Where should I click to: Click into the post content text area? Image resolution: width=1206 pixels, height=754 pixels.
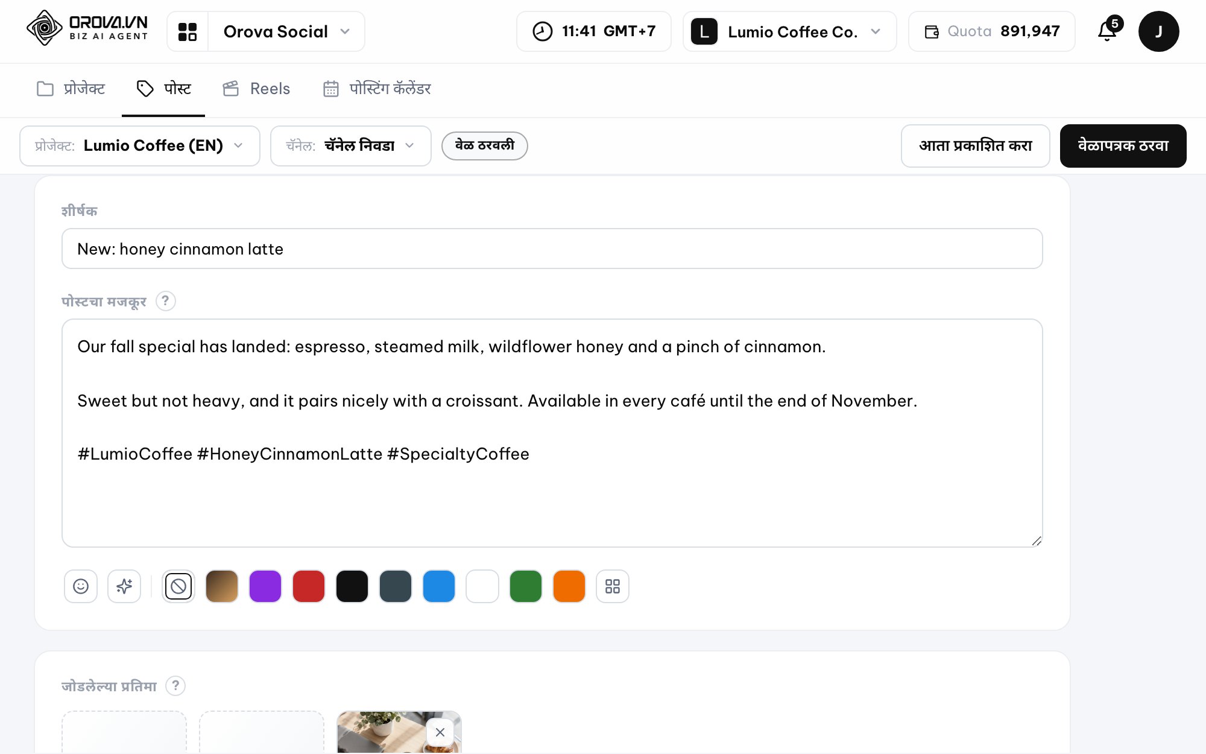[x=552, y=432]
